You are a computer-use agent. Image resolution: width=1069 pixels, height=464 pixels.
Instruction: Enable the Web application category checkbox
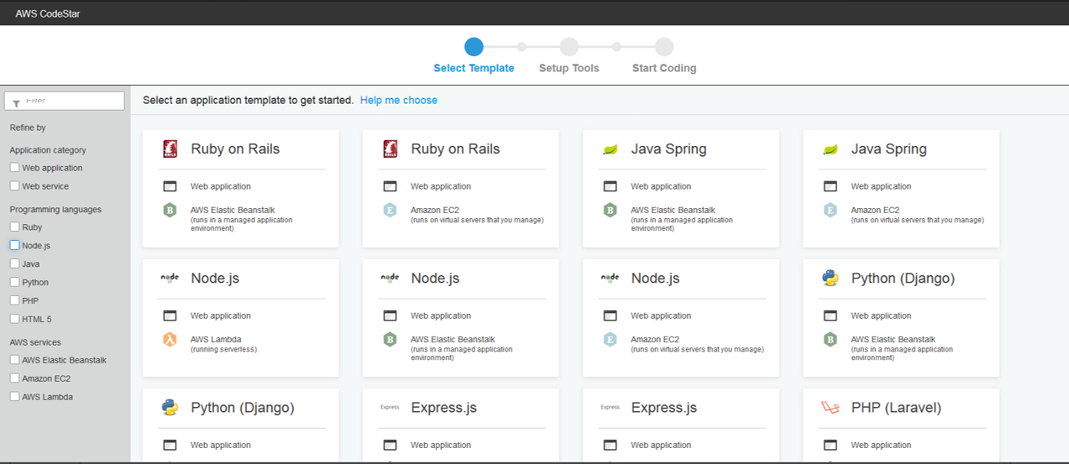click(x=14, y=168)
